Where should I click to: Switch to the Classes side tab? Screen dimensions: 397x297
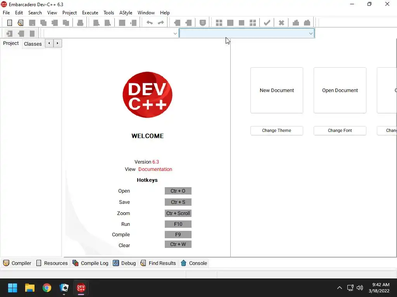(x=33, y=44)
